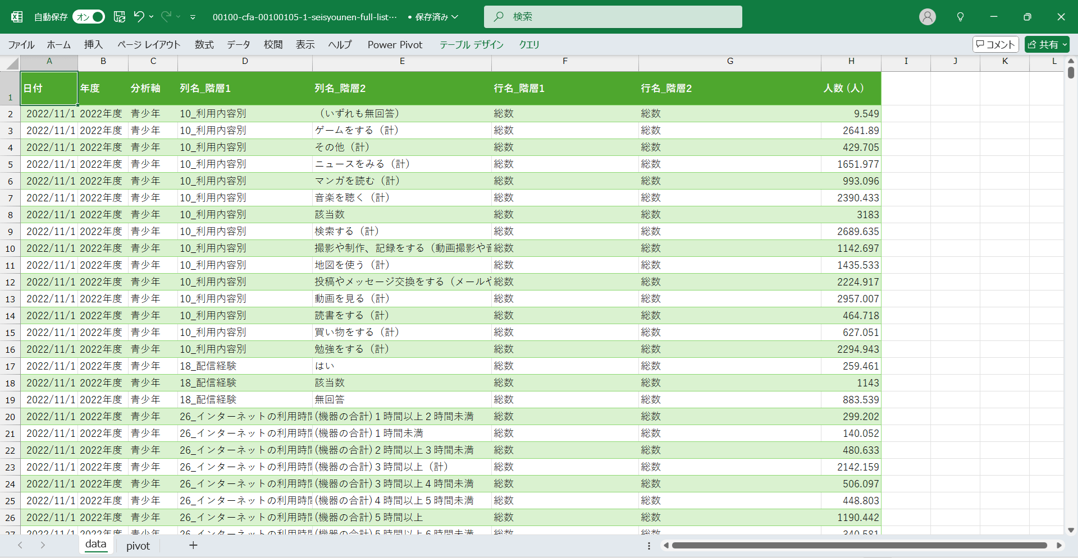Open the user account profile icon
Viewport: 1078px width, 558px height.
pos(927,17)
